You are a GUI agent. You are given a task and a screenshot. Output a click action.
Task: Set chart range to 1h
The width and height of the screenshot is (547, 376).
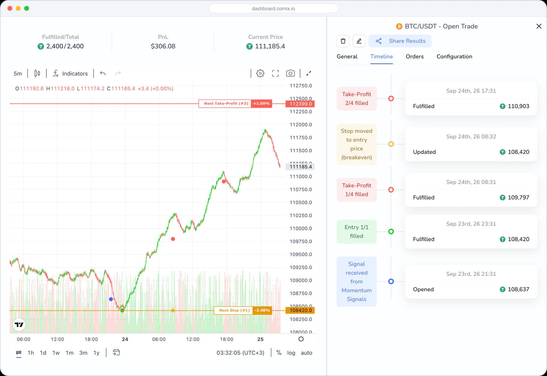[x=31, y=353]
